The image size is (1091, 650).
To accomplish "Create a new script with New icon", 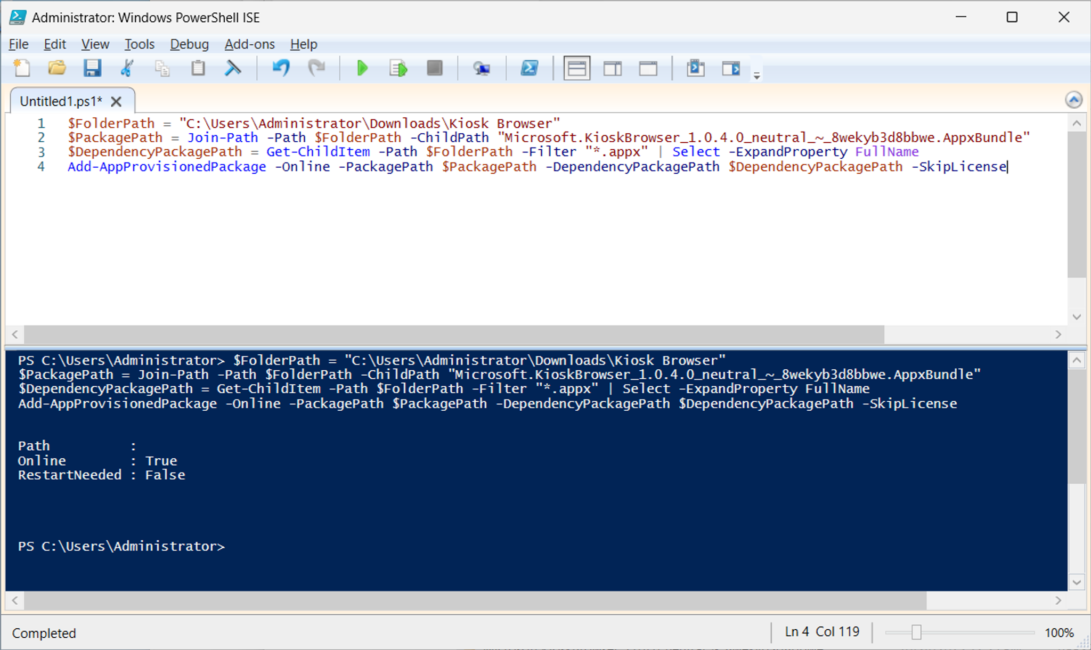I will [22, 68].
